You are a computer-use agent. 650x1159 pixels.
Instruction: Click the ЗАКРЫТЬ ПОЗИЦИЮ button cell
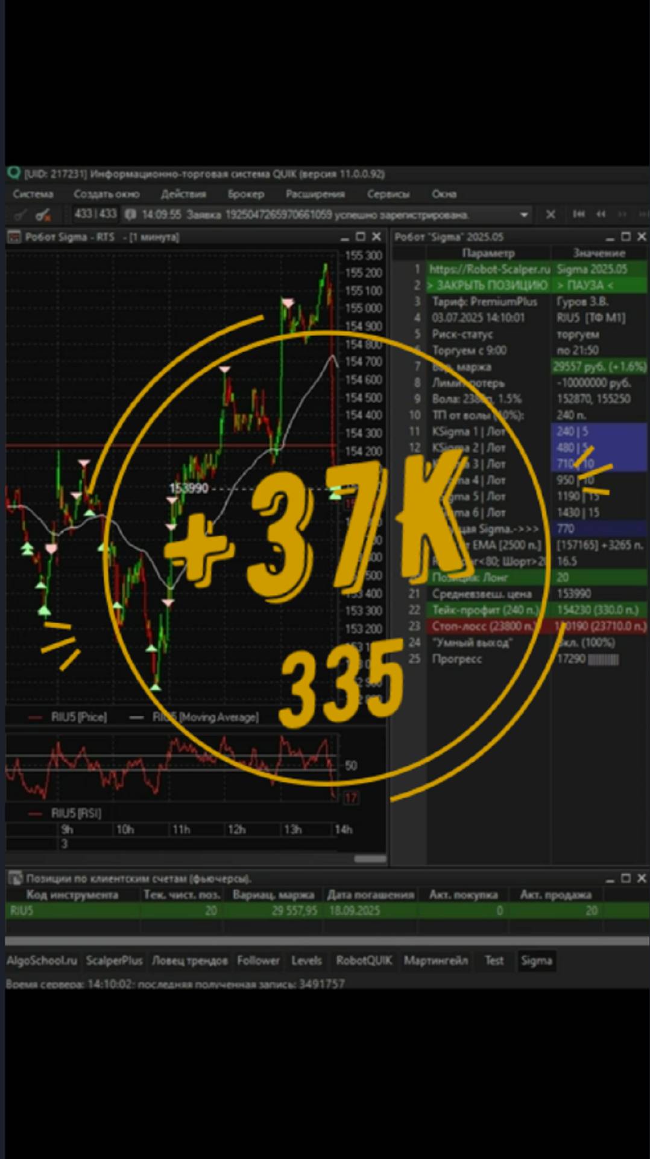click(489, 285)
